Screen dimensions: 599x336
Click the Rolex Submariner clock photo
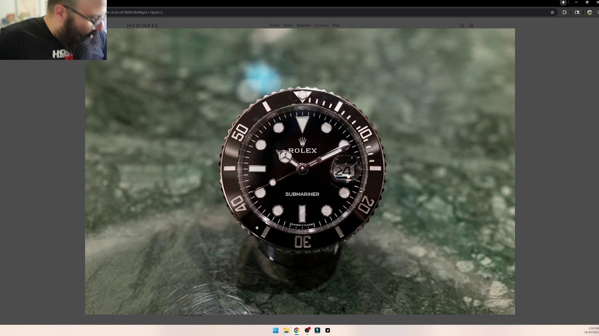300,171
